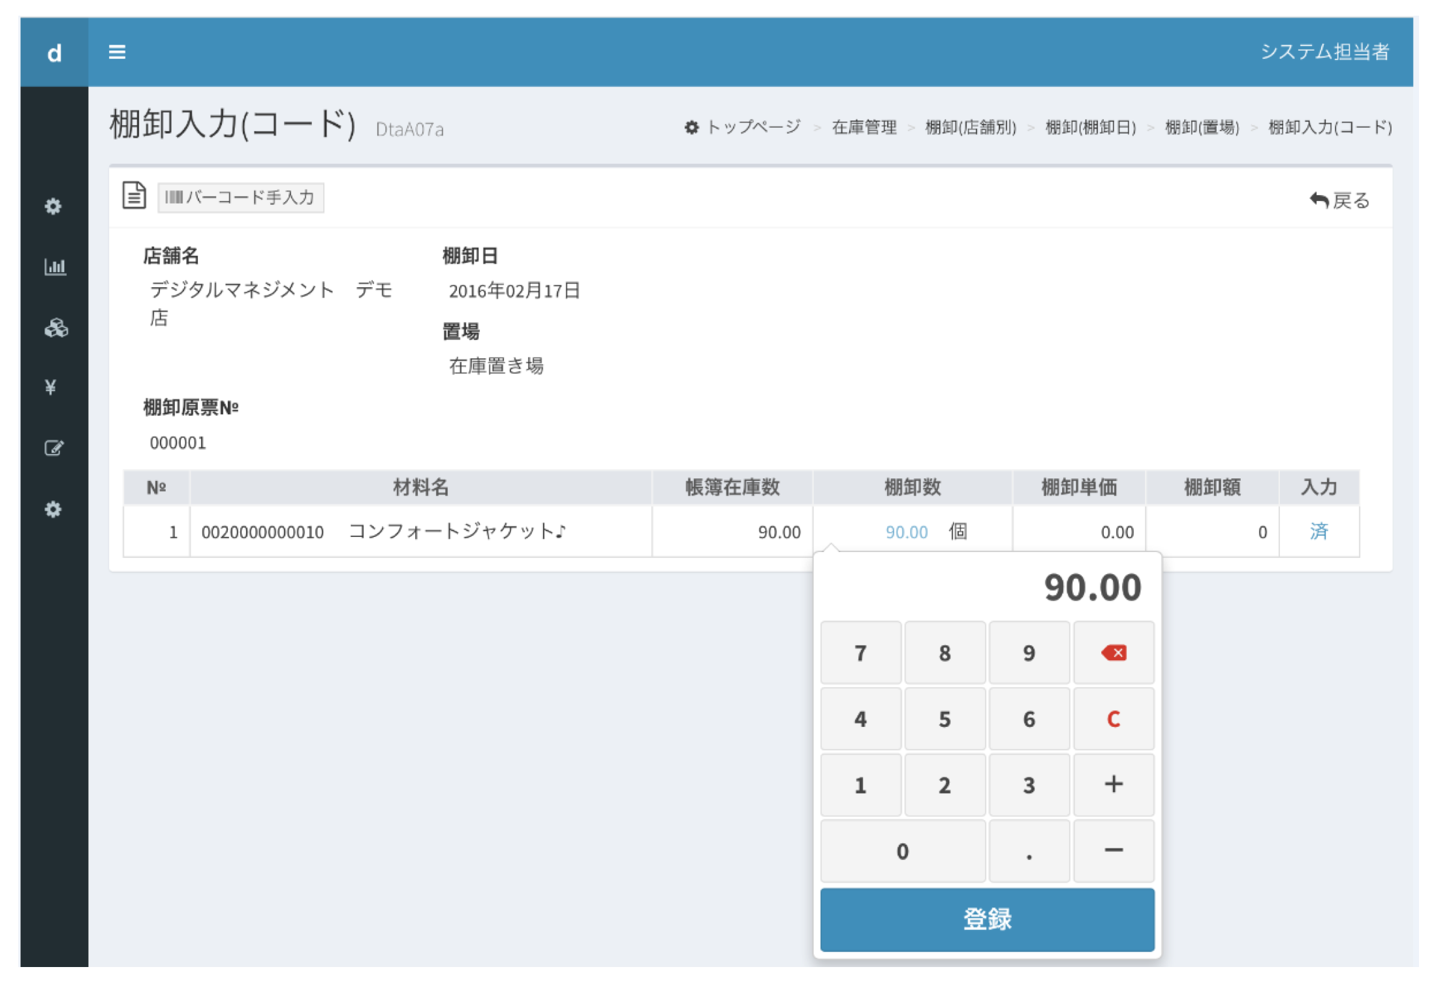Tap keypad digit 6

point(1029,718)
